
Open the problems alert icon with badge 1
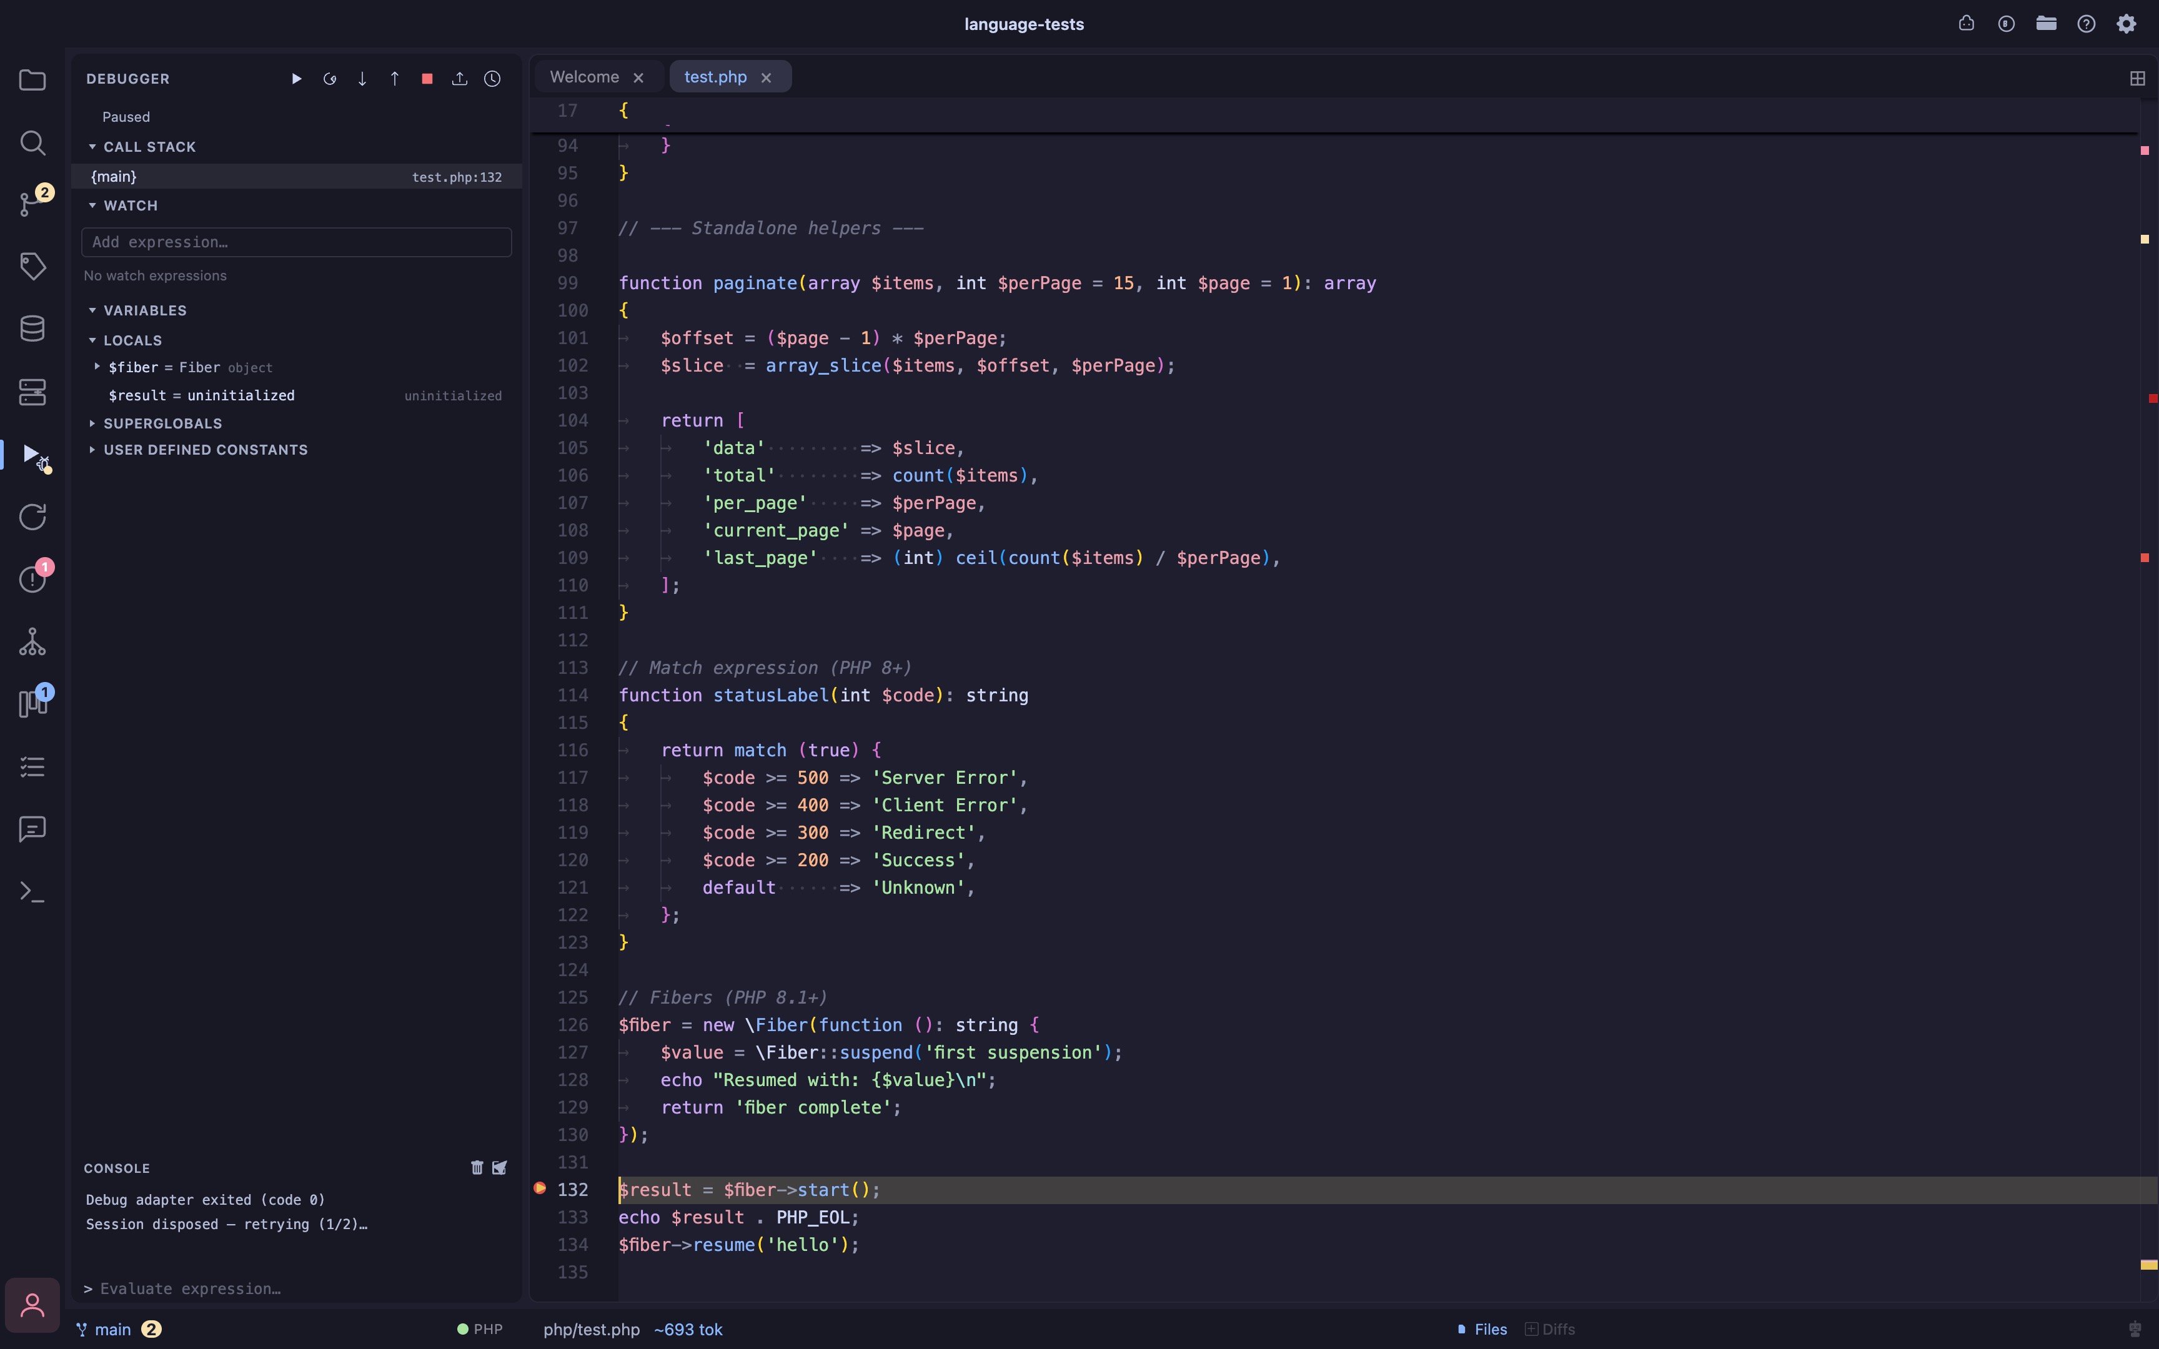[x=32, y=579]
